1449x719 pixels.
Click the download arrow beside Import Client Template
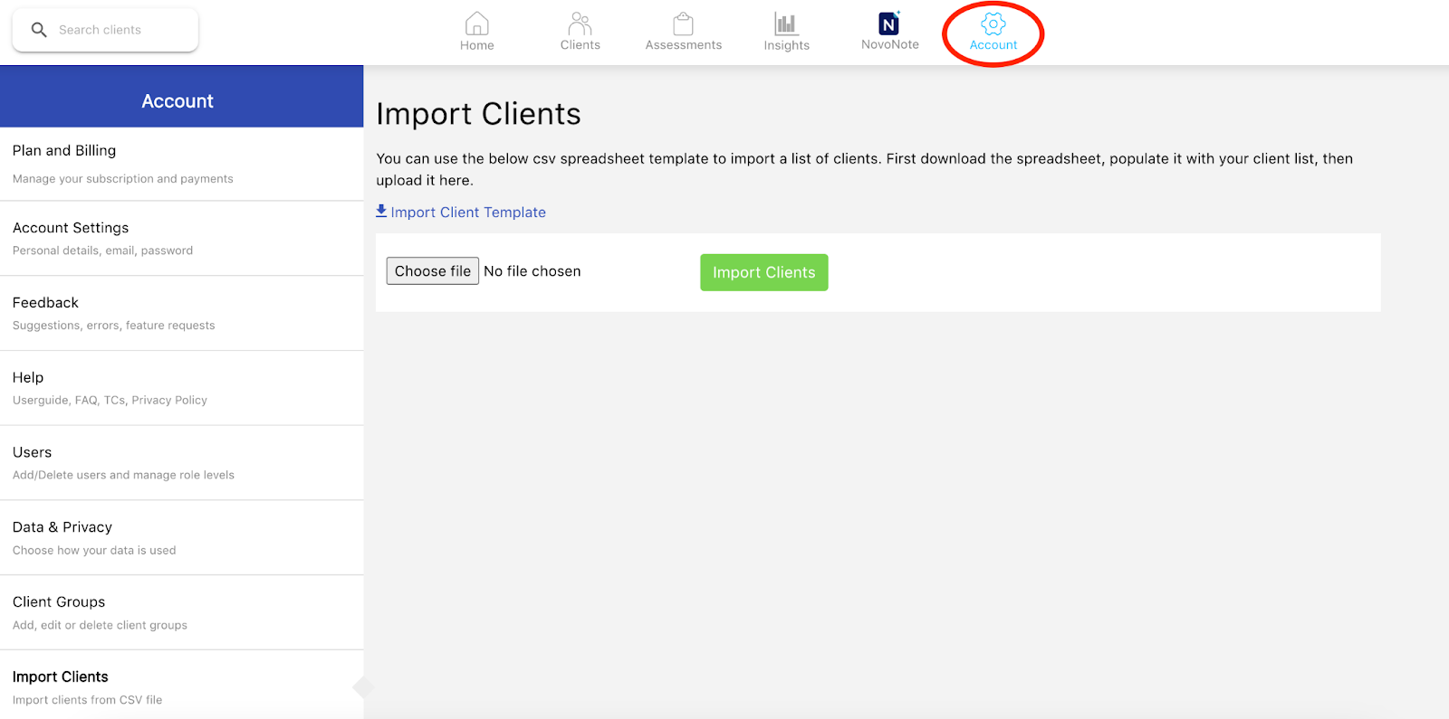pos(381,211)
